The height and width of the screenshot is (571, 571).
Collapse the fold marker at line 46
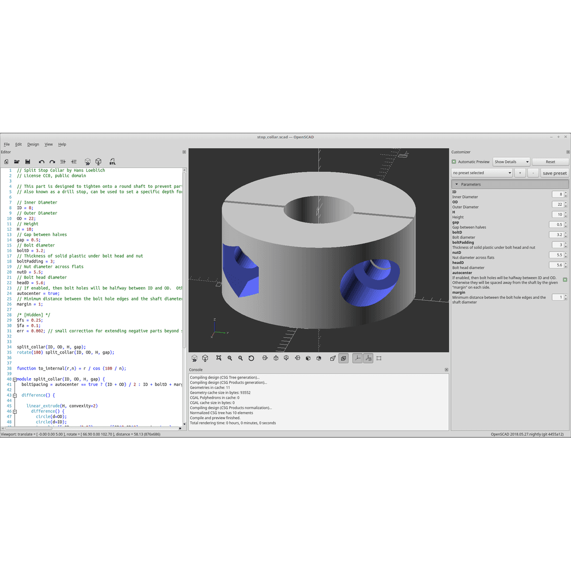(x=14, y=411)
